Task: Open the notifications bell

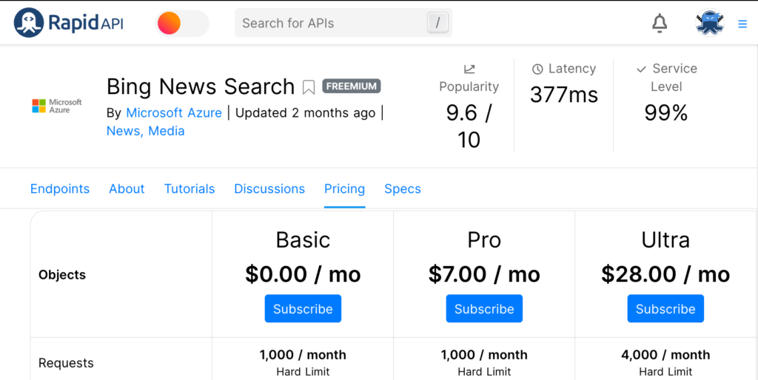Action: (x=660, y=23)
